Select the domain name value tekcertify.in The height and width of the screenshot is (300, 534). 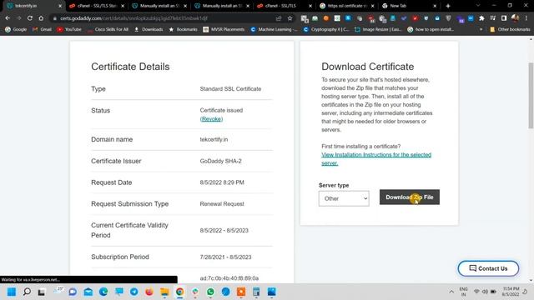pos(214,139)
